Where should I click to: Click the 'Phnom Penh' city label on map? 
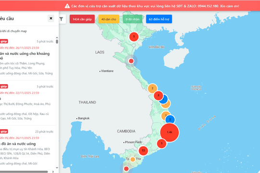tap(133, 142)
